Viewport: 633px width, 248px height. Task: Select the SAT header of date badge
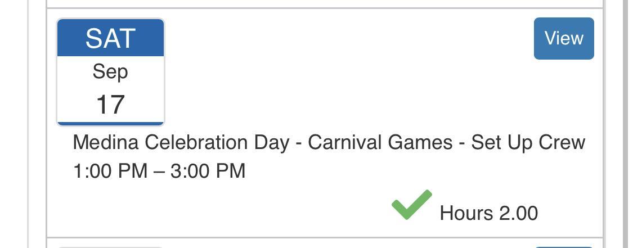[110, 38]
